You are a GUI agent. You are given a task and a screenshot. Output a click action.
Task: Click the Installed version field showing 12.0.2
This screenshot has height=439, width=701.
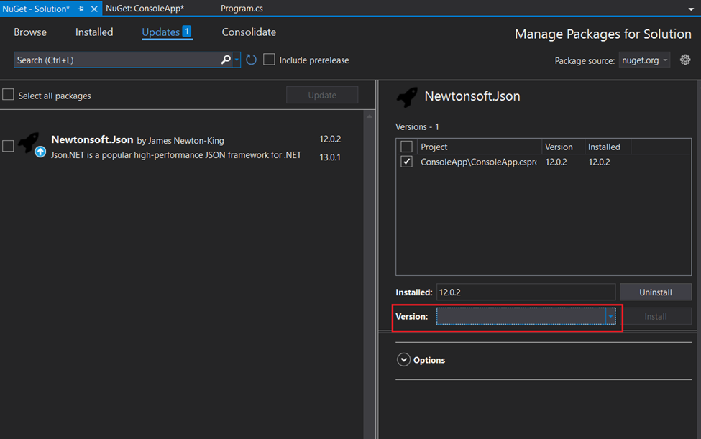tap(525, 292)
